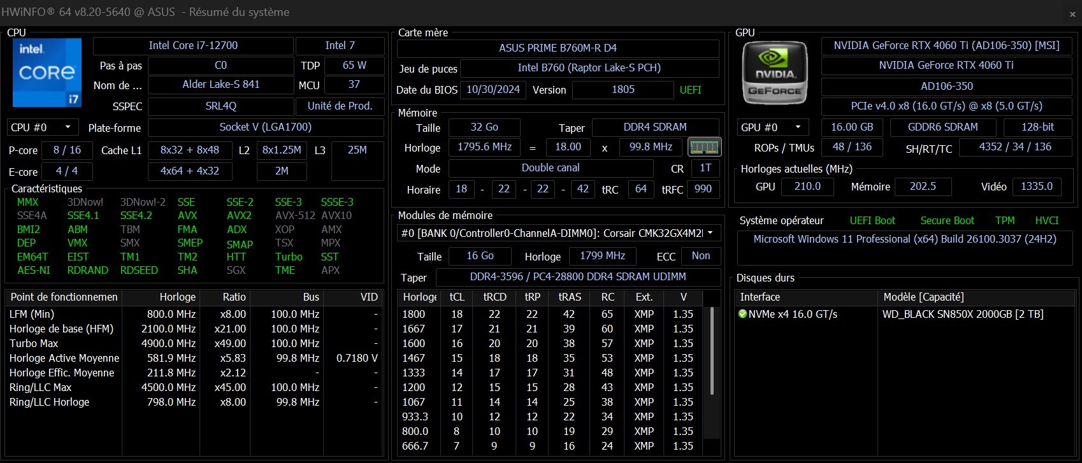Click the tRCD column header
1082x463 pixels.
pos(494,297)
